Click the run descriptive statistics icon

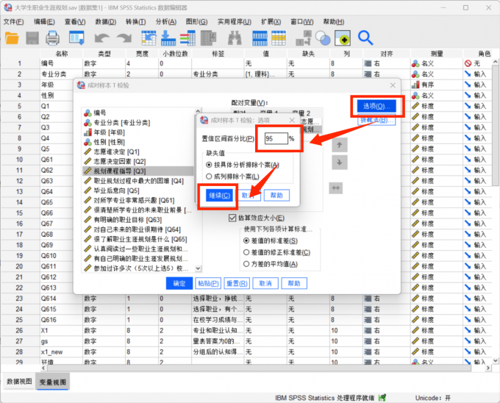tap(209, 38)
